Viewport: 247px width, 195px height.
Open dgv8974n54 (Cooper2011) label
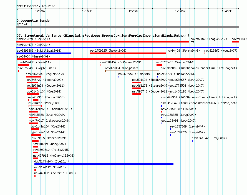[x=46, y=86]
